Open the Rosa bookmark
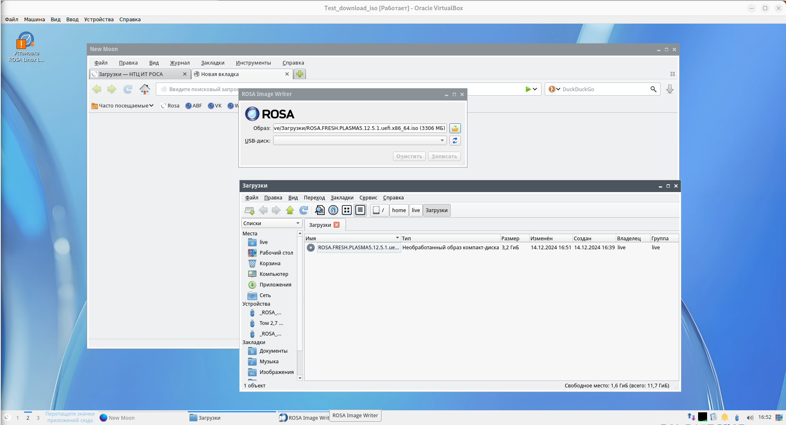The height and width of the screenshot is (425, 786). 170,106
